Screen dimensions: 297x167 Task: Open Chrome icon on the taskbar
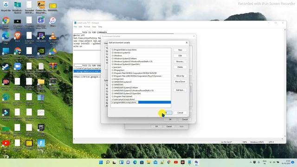click(x=169, y=162)
